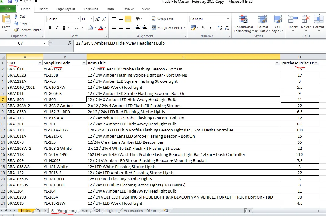Open the text Orientation options

click(139, 19)
